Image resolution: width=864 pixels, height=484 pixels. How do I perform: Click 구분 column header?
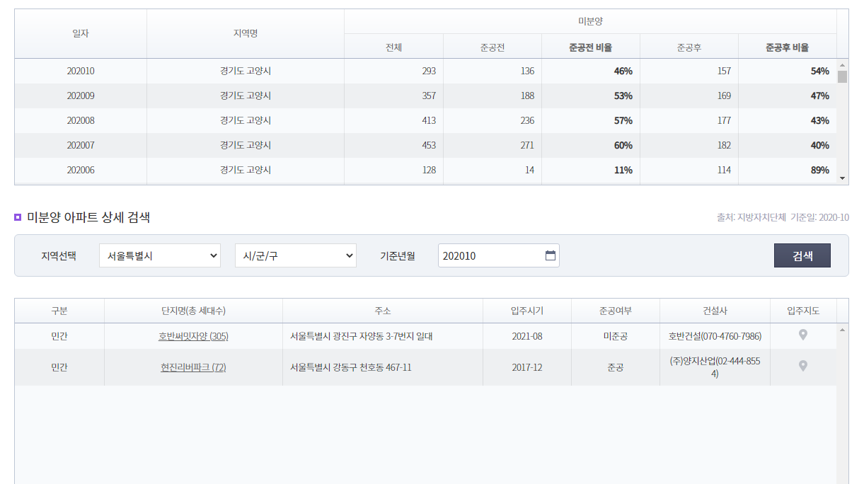click(x=59, y=311)
